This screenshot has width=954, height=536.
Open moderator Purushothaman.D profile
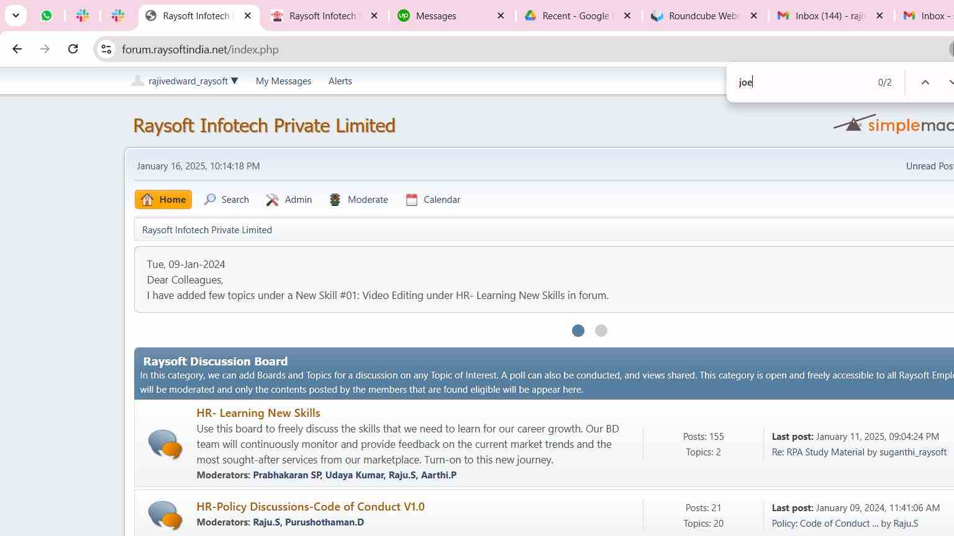click(x=324, y=522)
